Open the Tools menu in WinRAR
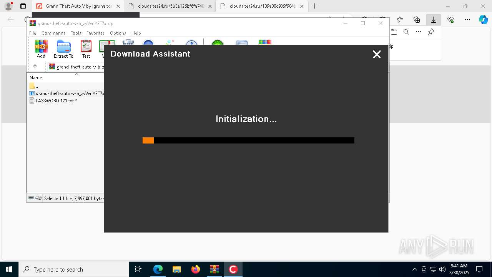Image resolution: width=492 pixels, height=277 pixels. 76,33
